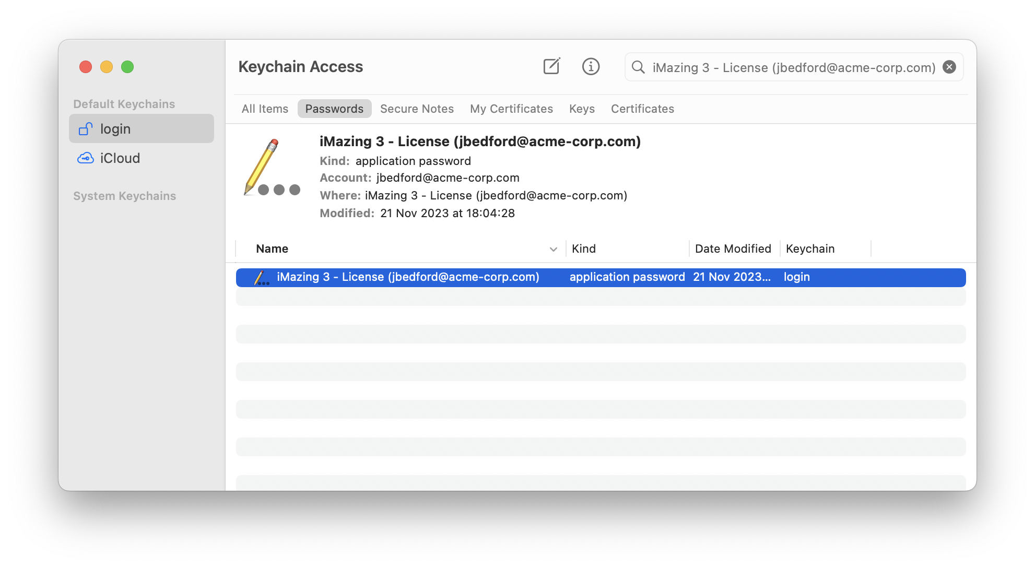
Task: Switch to the Certificates tab
Action: coord(642,109)
